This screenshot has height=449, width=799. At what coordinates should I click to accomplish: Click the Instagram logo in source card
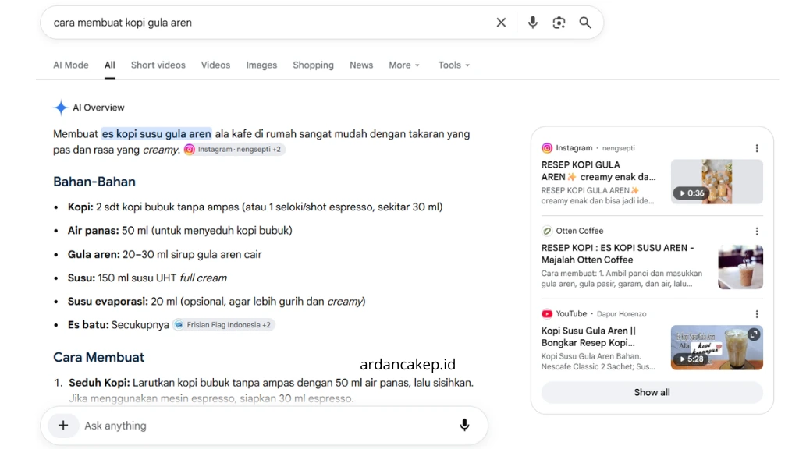[547, 148]
